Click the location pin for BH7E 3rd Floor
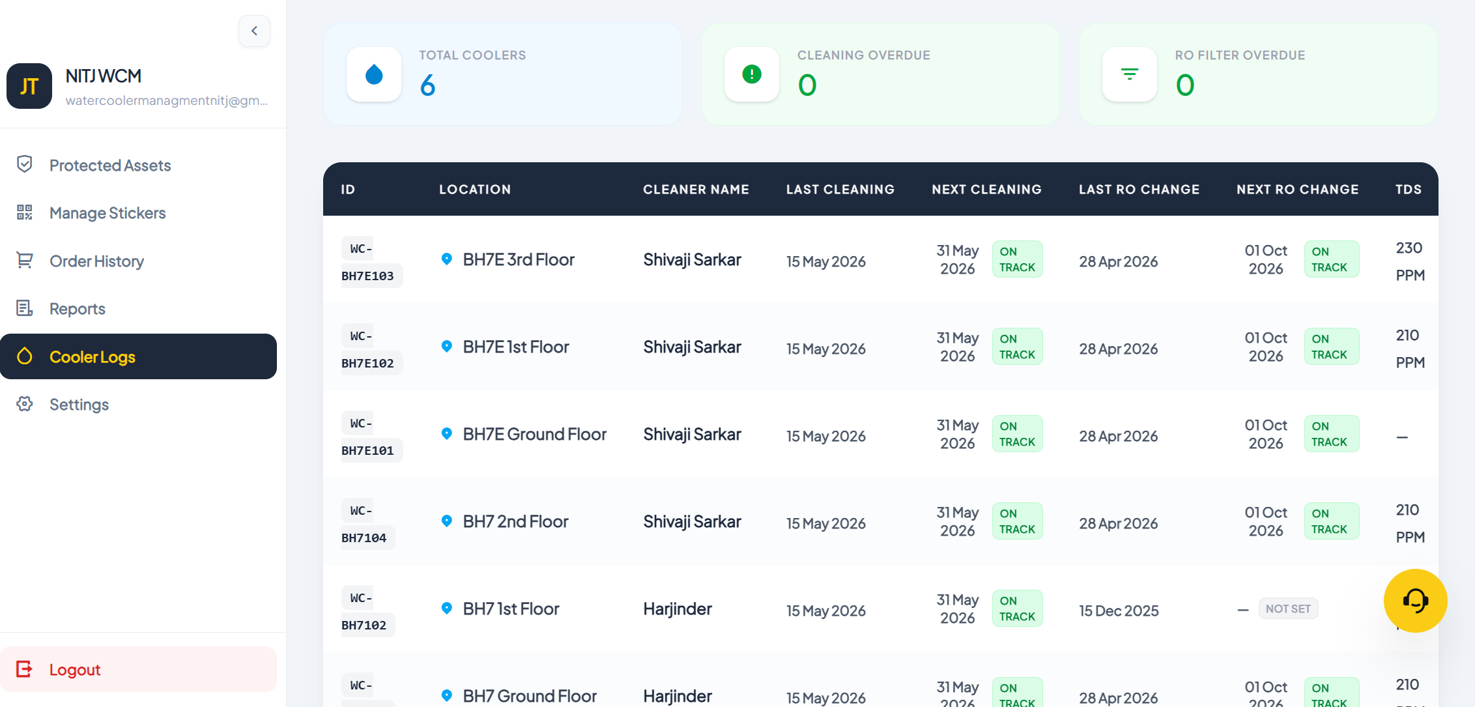Viewport: 1475px width, 707px height. (x=447, y=259)
